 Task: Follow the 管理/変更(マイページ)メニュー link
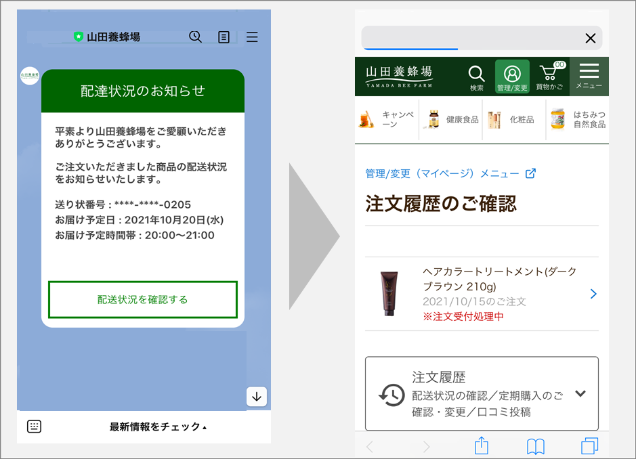(442, 173)
